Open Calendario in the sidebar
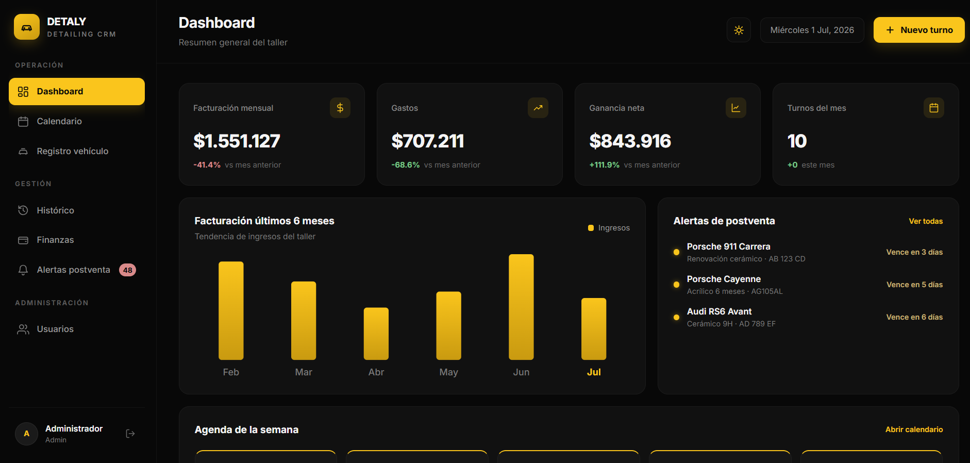Image resolution: width=970 pixels, height=463 pixels. pos(77,121)
